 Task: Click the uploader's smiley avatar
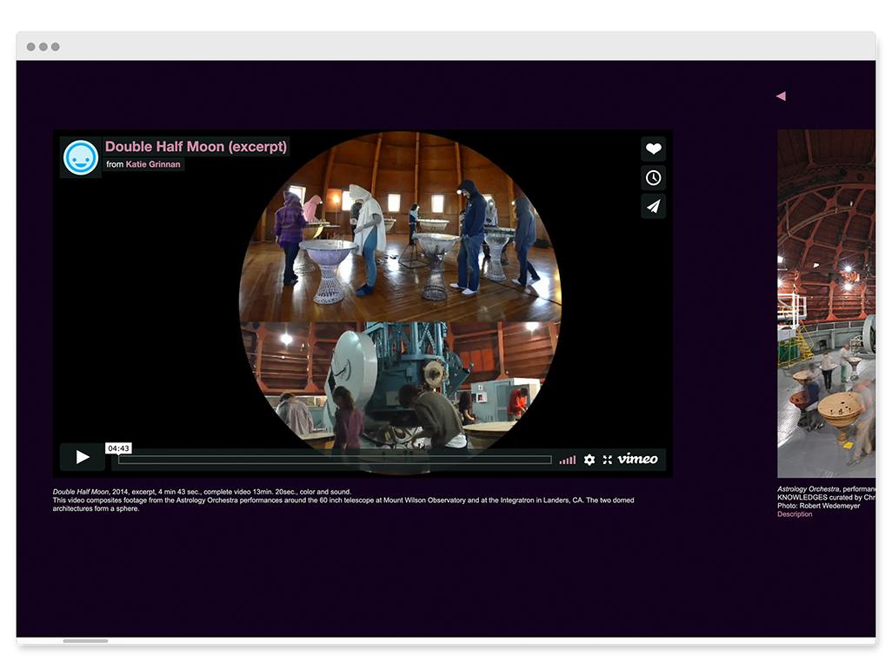[81, 157]
